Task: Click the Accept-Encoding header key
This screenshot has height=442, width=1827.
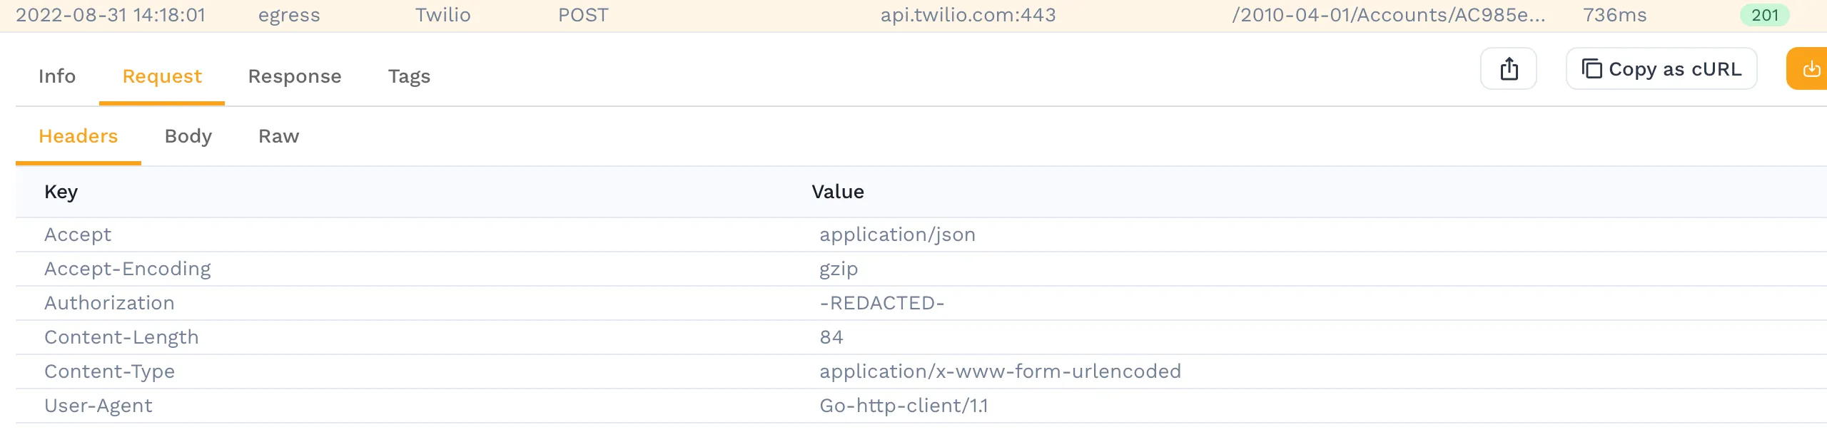Action: tap(128, 269)
